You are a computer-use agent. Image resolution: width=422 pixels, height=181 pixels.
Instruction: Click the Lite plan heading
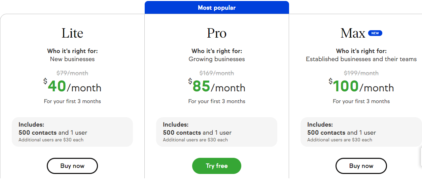(x=72, y=33)
